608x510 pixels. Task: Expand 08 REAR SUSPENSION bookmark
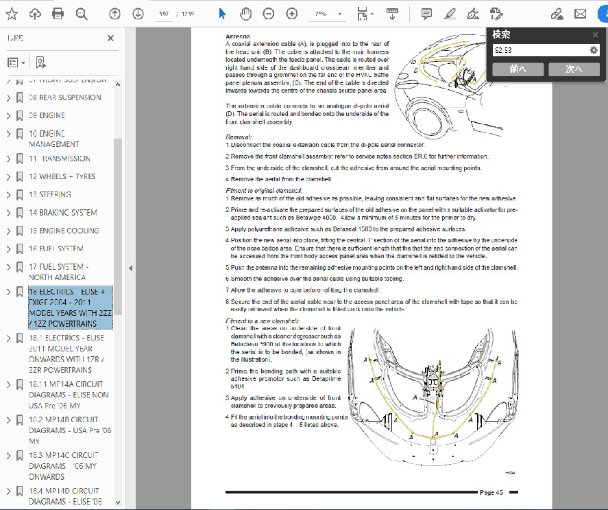[8, 97]
